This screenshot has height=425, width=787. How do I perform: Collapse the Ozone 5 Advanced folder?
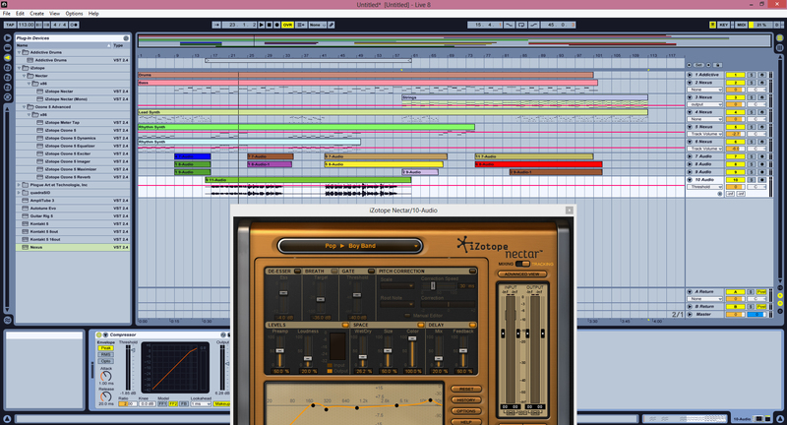[x=24, y=107]
